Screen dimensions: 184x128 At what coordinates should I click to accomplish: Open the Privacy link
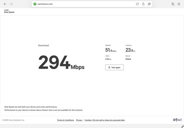click(x=79, y=120)
